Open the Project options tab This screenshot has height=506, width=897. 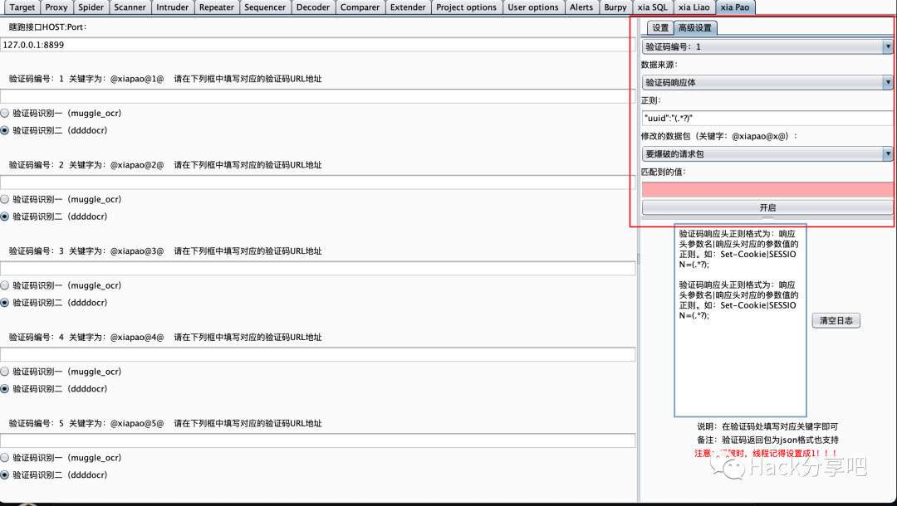point(466,7)
